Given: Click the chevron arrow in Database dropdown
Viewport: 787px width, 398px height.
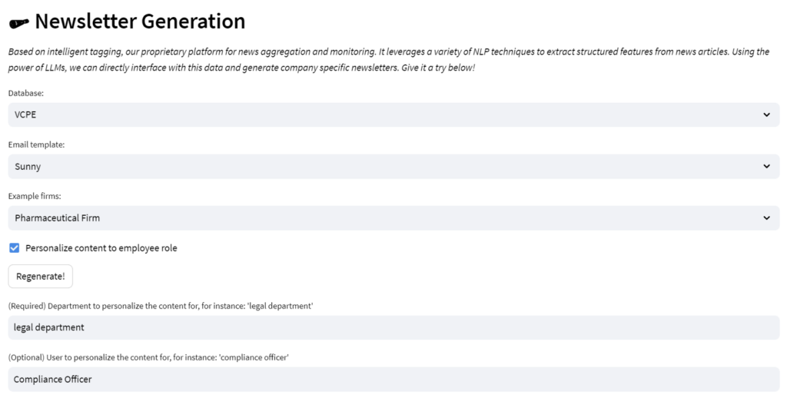Looking at the screenshot, I should coord(766,115).
